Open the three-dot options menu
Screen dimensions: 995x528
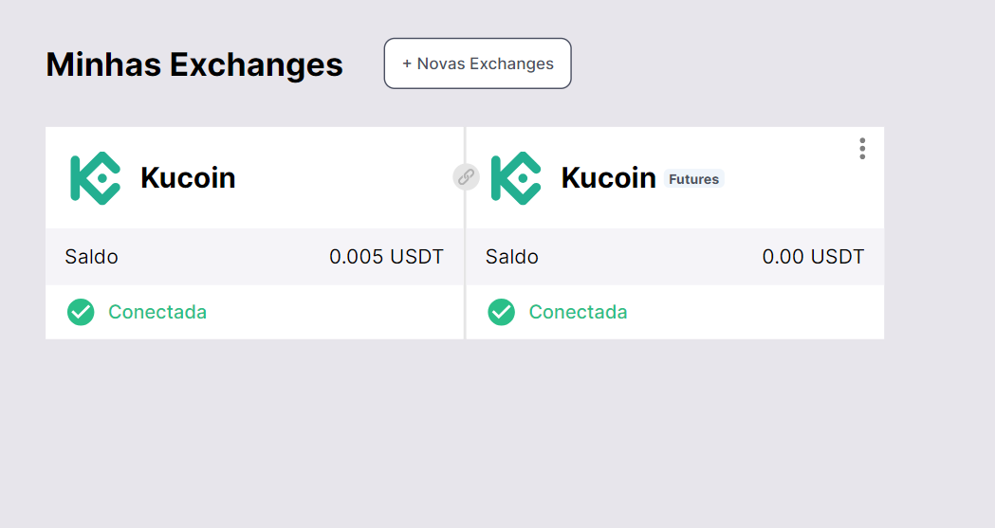pyautogui.click(x=862, y=149)
